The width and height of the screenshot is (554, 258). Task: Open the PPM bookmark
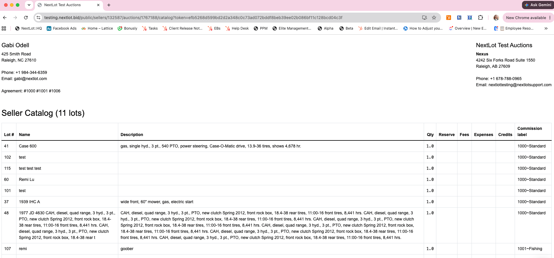[261, 28]
